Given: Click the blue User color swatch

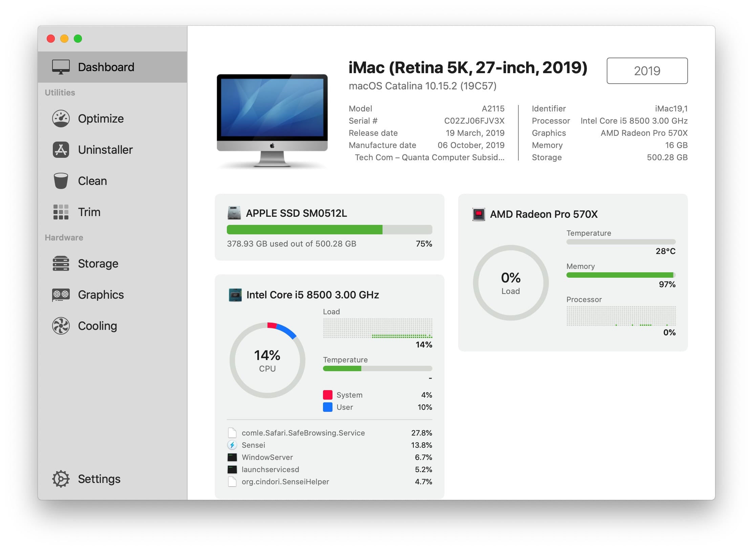Looking at the screenshot, I should 328,407.
